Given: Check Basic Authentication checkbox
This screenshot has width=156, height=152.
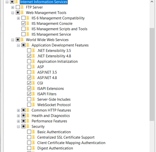Looking at the screenshot, I should 29,132.
